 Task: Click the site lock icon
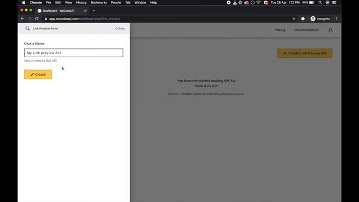[x=45, y=19]
